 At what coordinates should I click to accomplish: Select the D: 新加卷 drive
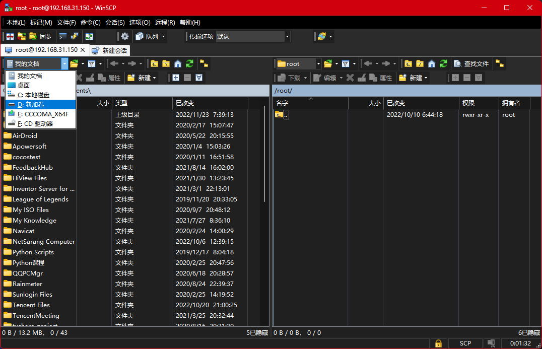tap(39, 105)
